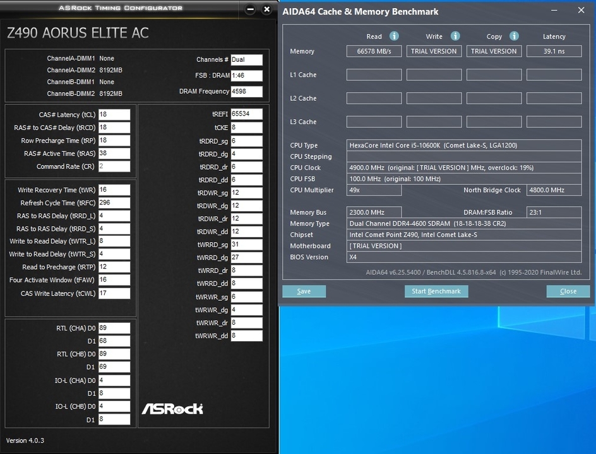The height and width of the screenshot is (454, 596).
Task: Click the Z490 AORUS ELITE AC heading
Action: pyautogui.click(x=78, y=33)
